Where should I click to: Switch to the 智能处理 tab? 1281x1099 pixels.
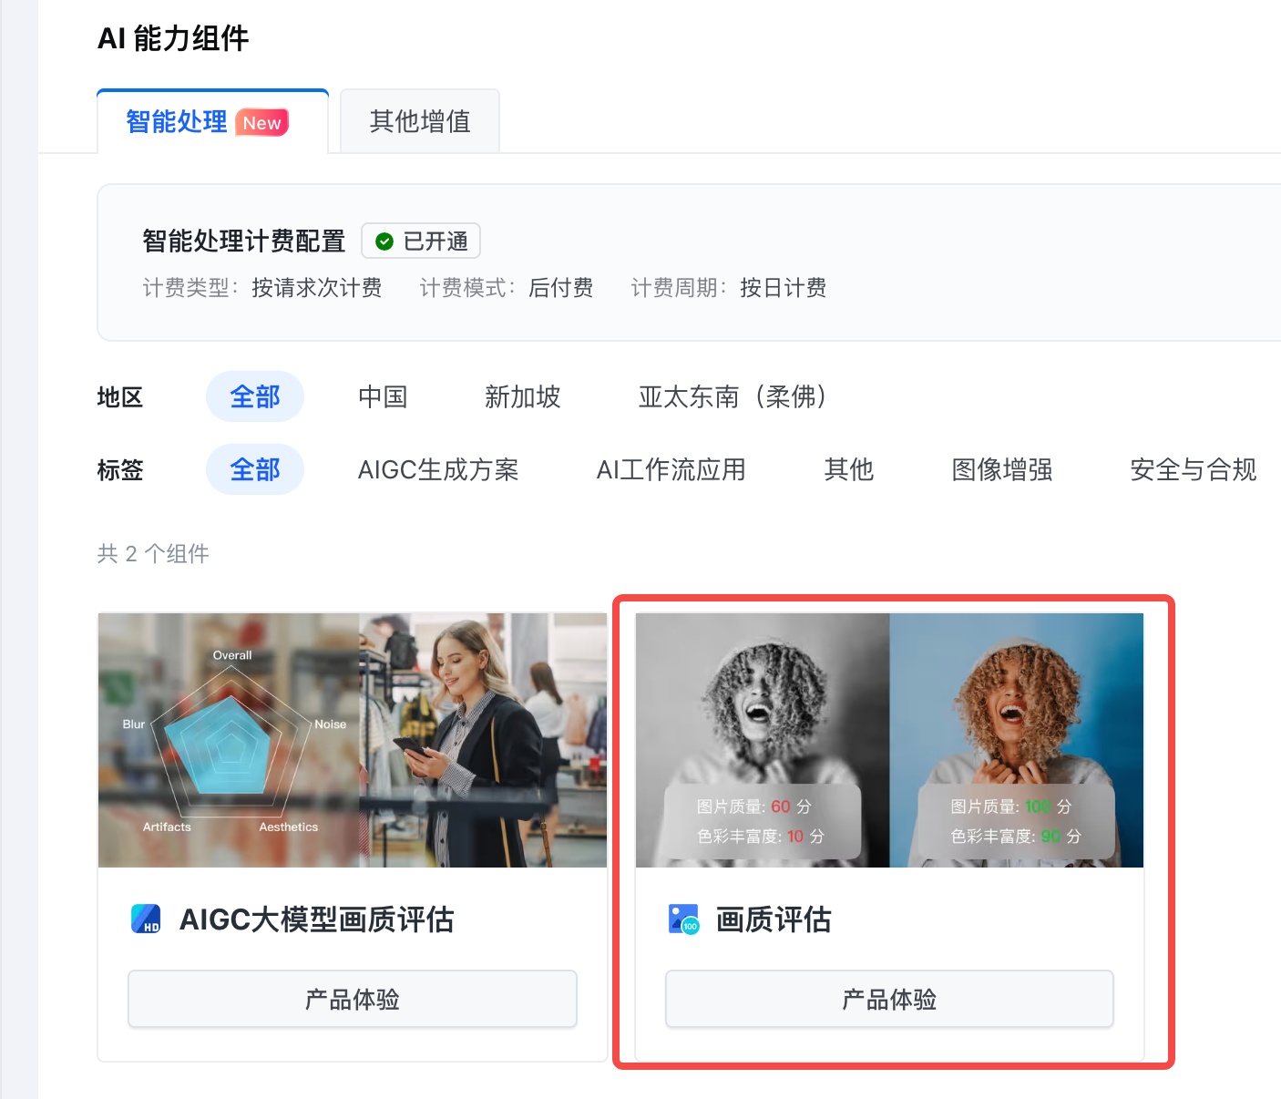tap(212, 121)
